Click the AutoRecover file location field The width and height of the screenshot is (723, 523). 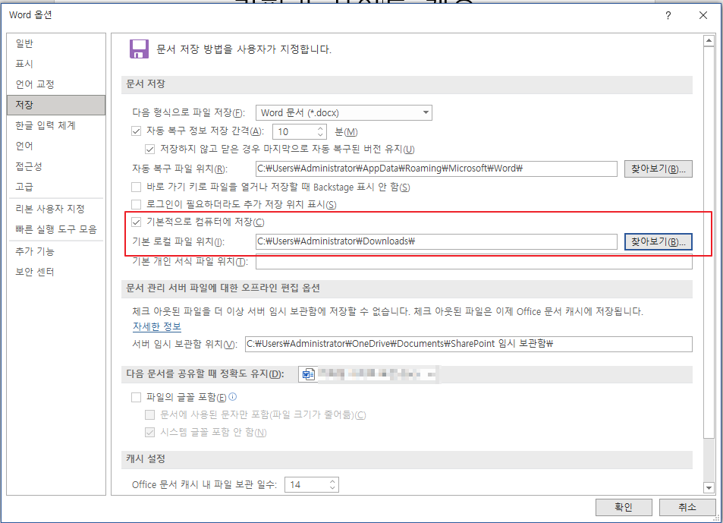tap(436, 169)
